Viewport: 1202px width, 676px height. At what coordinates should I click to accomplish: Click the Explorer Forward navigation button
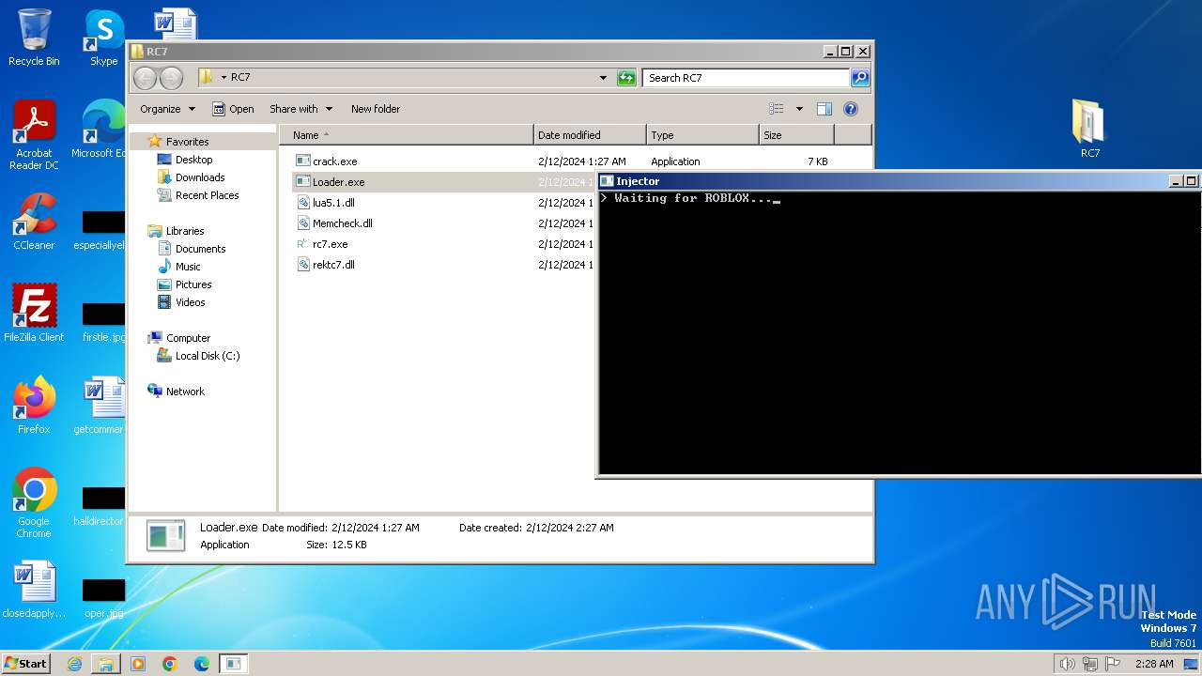click(171, 78)
